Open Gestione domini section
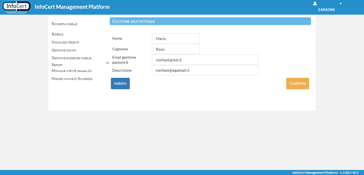Image resolution: width=364 pixels, height=175 pixels. (x=64, y=50)
